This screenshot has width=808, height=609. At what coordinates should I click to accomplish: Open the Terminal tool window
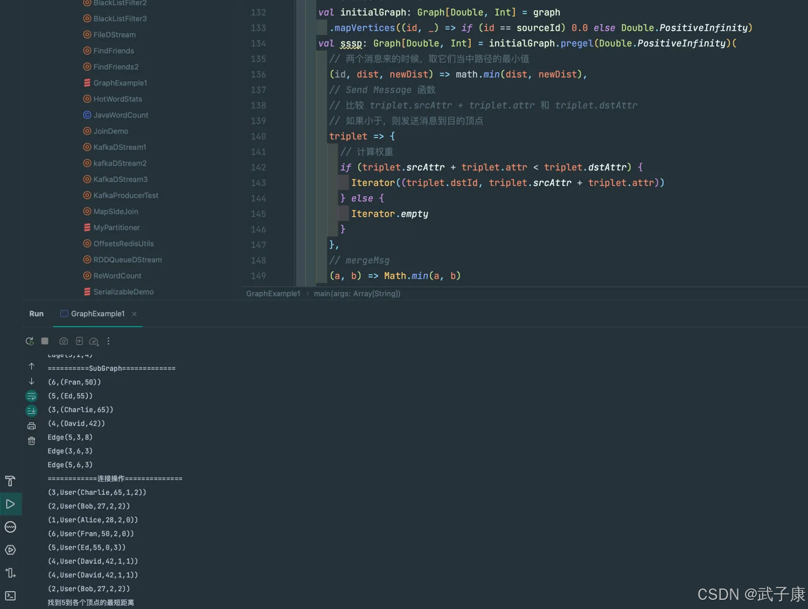[10, 596]
